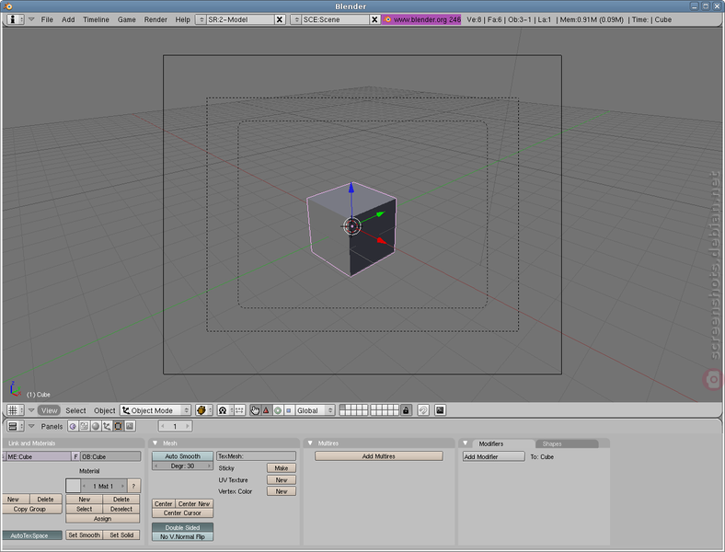Select the translate manipulator triangle icon
The width and height of the screenshot is (725, 552).
[266, 410]
